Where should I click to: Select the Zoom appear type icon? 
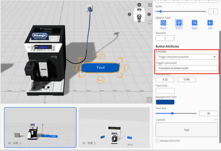coord(179,23)
